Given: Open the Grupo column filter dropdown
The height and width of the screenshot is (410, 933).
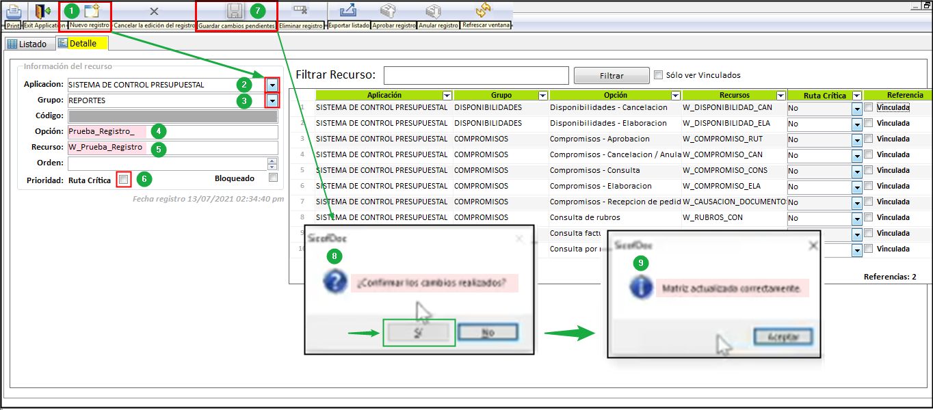Looking at the screenshot, I should 542,96.
